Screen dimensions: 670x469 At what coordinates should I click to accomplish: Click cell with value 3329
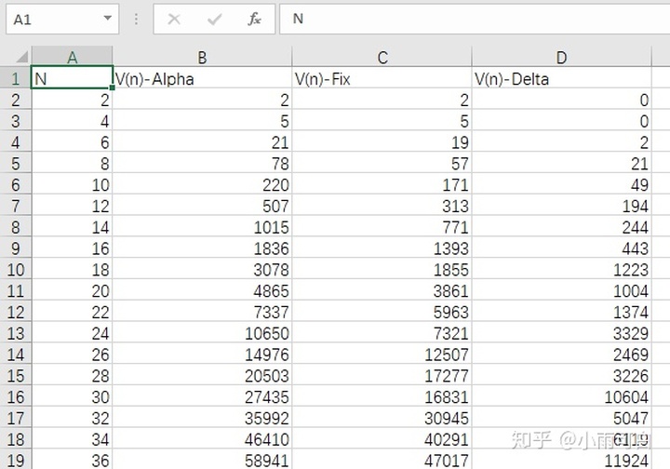pos(561,333)
